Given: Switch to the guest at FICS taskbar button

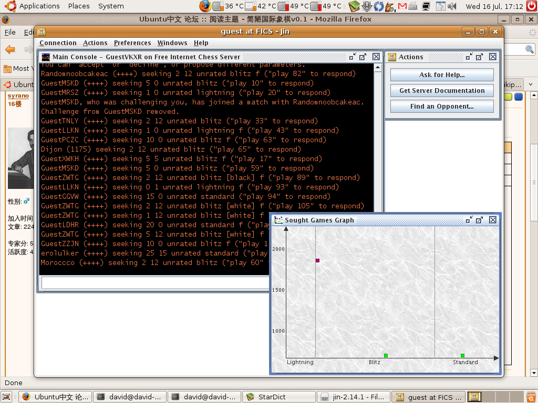Looking at the screenshot, I should click(429, 397).
